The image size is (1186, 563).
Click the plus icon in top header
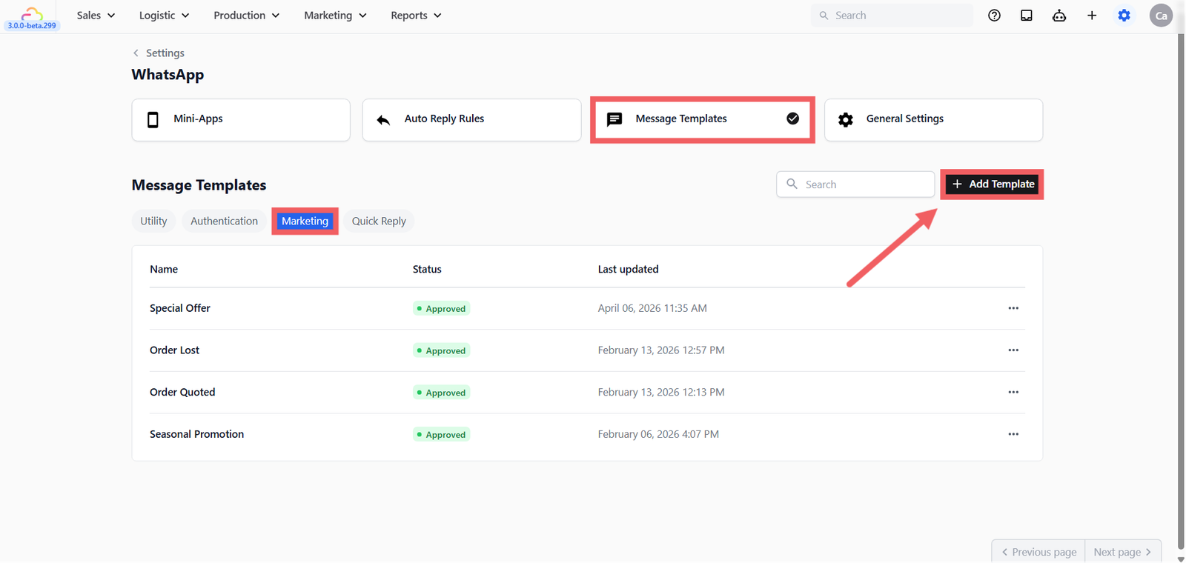(1092, 16)
